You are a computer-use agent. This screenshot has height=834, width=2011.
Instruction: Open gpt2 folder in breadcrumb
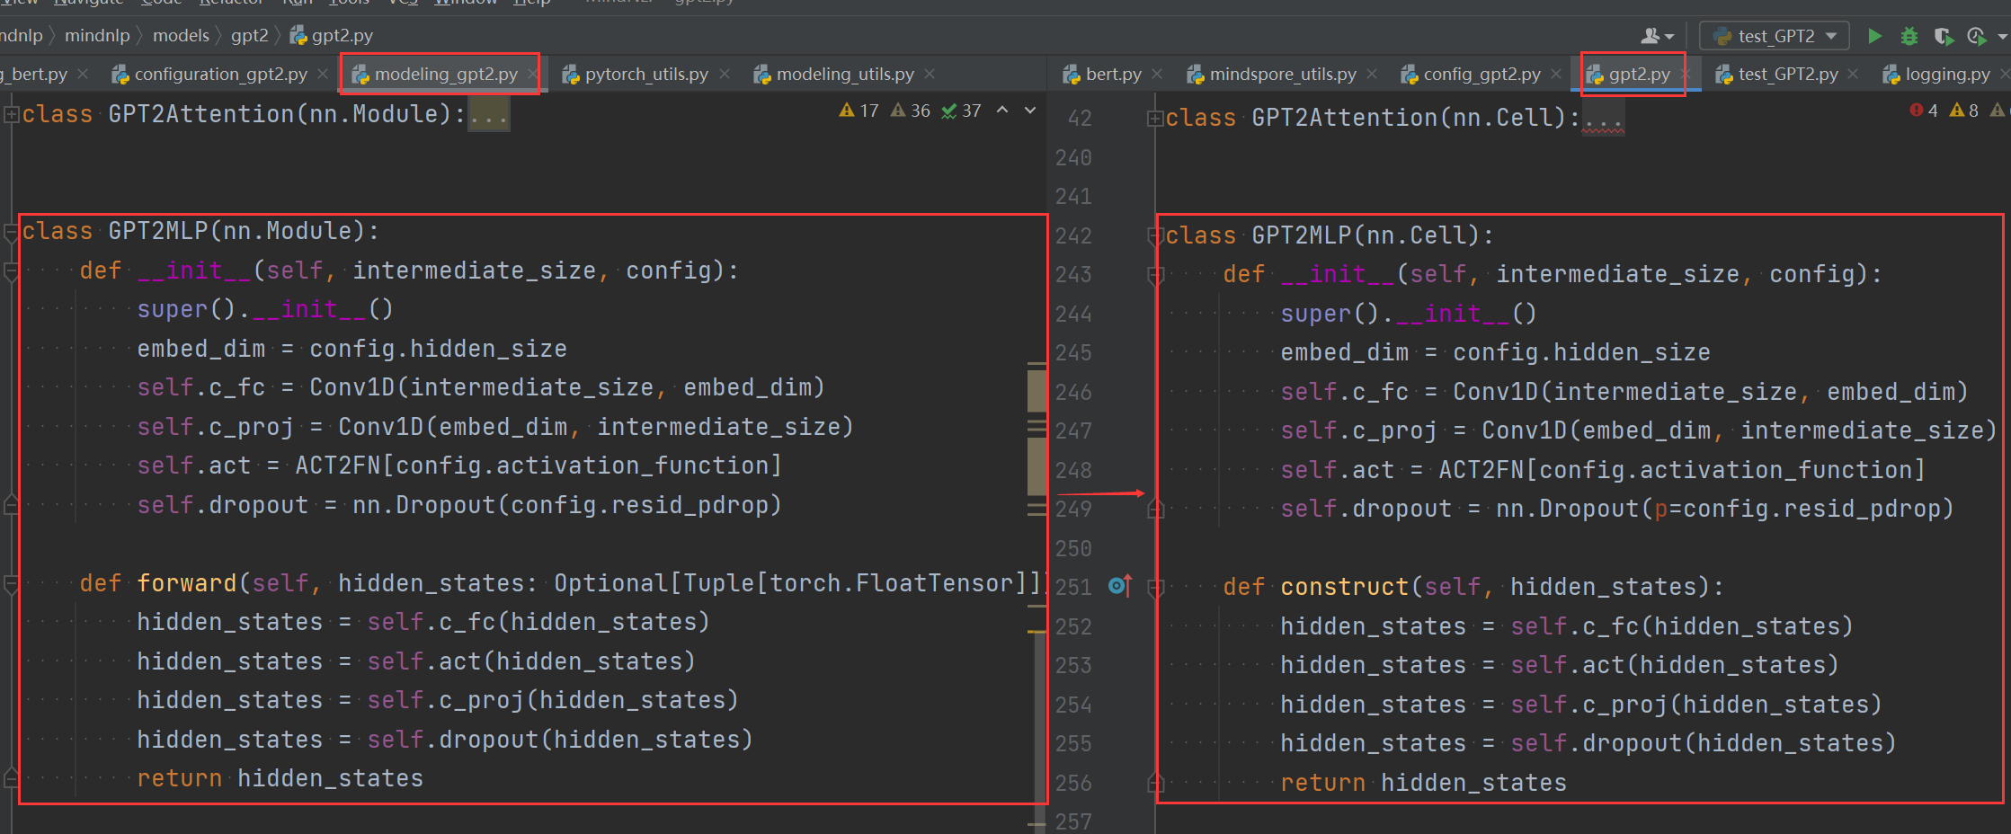click(x=250, y=36)
